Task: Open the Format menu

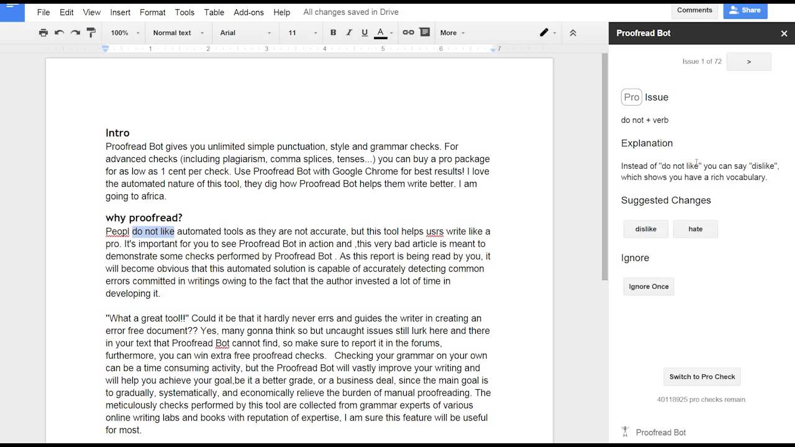Action: point(153,12)
